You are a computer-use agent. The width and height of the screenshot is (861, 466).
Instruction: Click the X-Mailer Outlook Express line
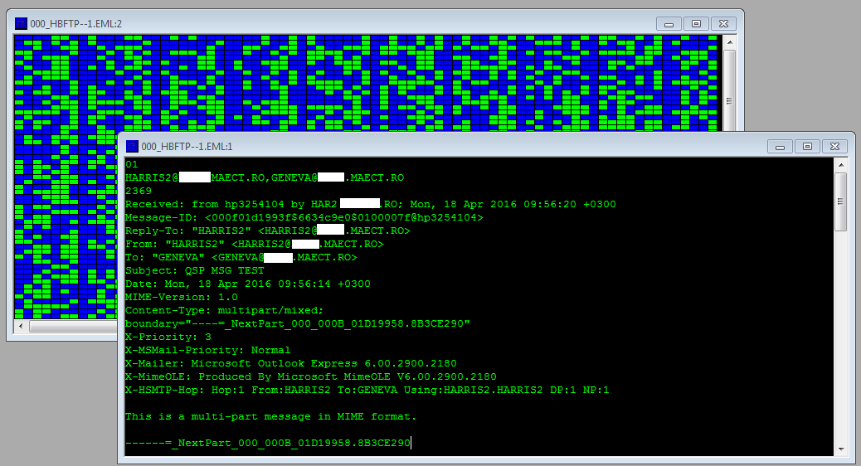290,363
